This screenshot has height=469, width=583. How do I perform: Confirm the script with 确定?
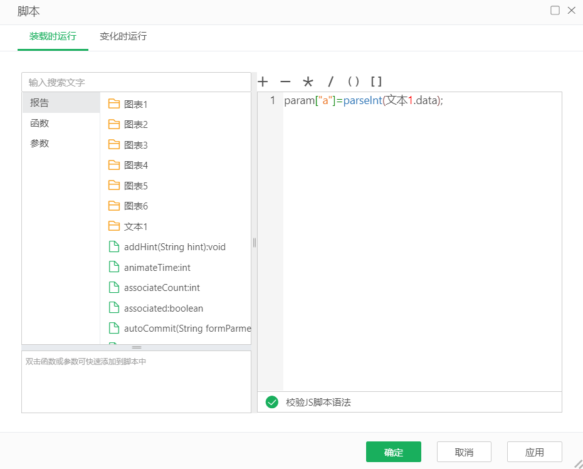coord(393,451)
